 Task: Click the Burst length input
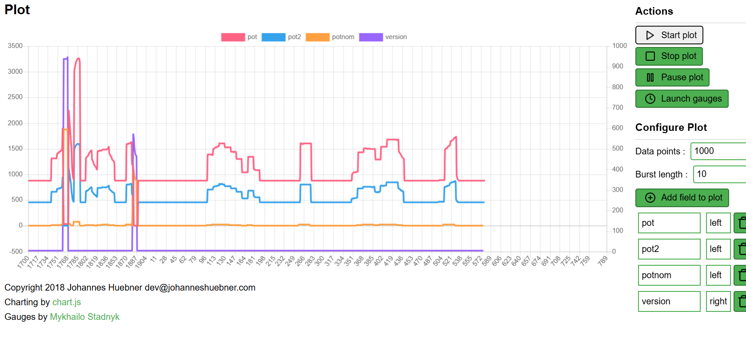tap(720, 174)
